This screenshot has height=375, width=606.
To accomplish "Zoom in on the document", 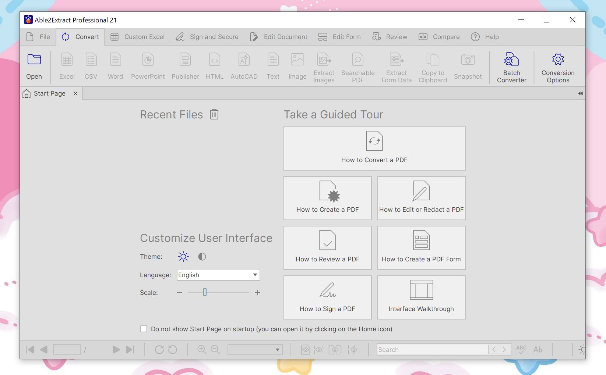I will coord(202,350).
